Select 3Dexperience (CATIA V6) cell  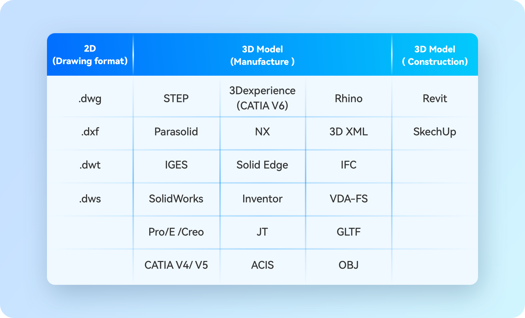tap(262, 98)
